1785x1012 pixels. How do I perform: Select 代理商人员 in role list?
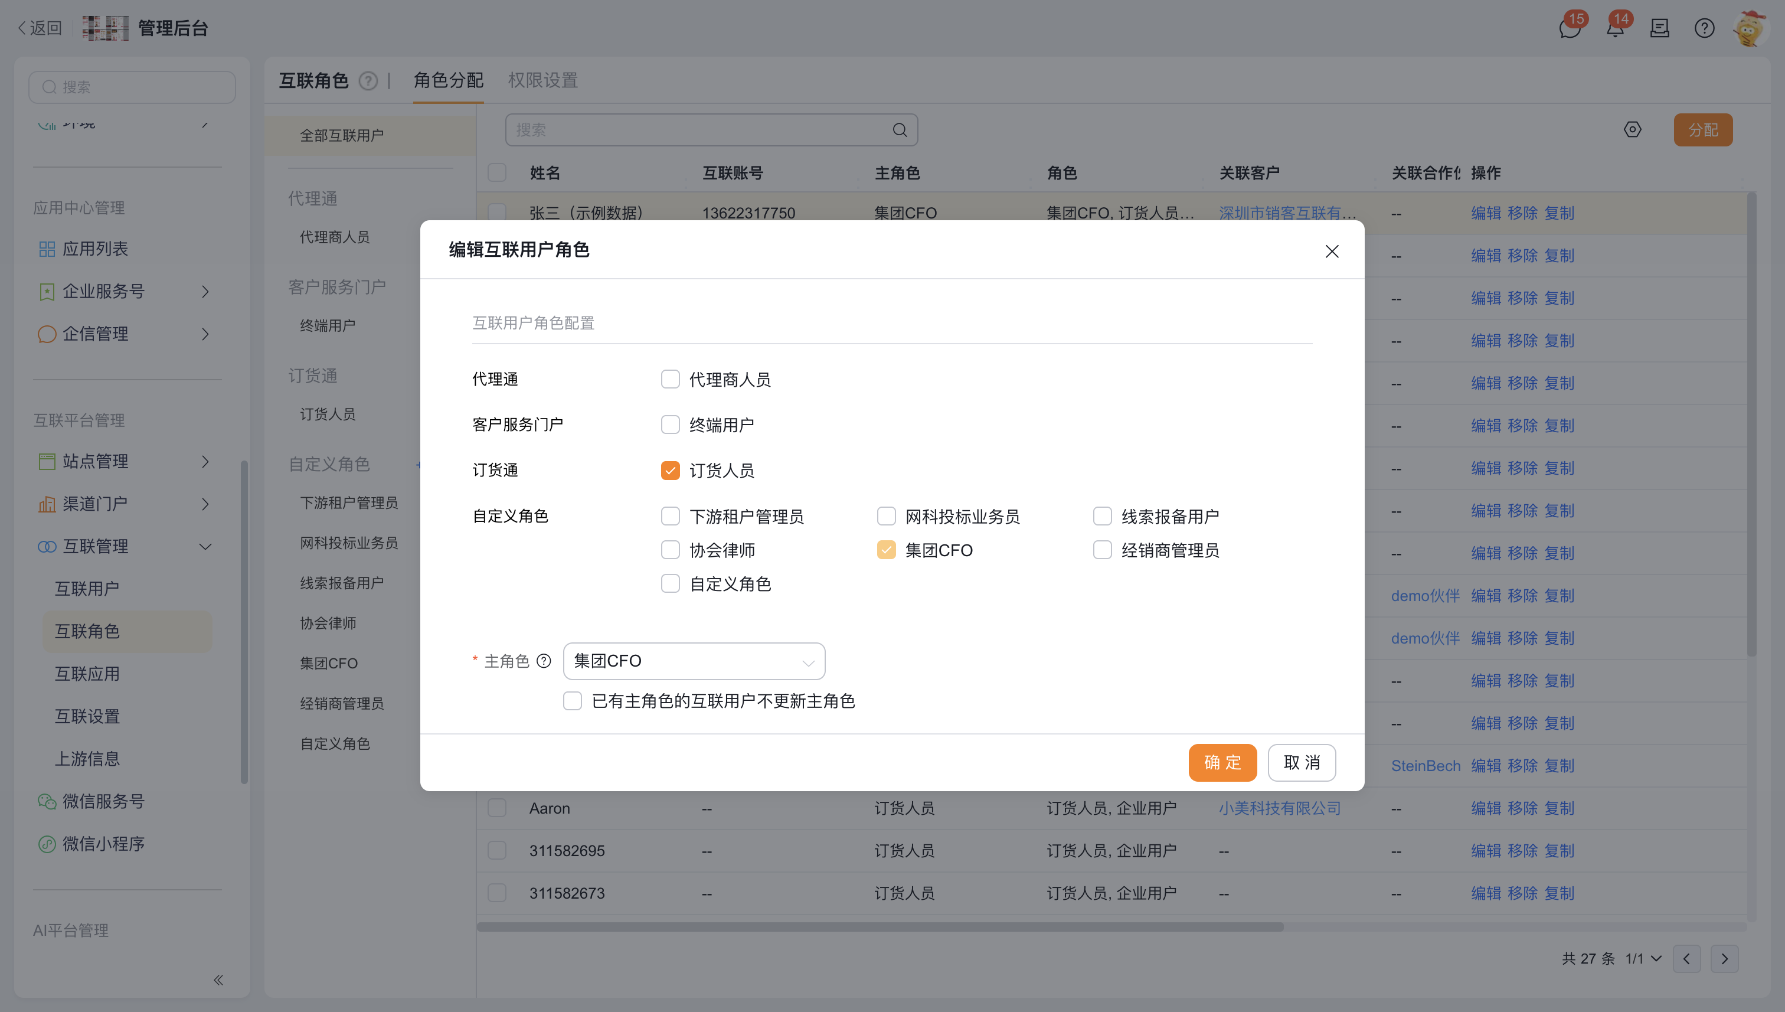[x=334, y=238]
